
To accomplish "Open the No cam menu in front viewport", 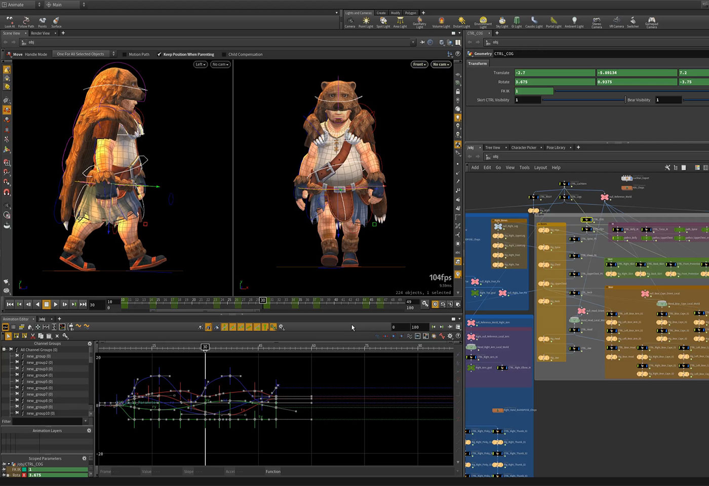I will coord(441,64).
